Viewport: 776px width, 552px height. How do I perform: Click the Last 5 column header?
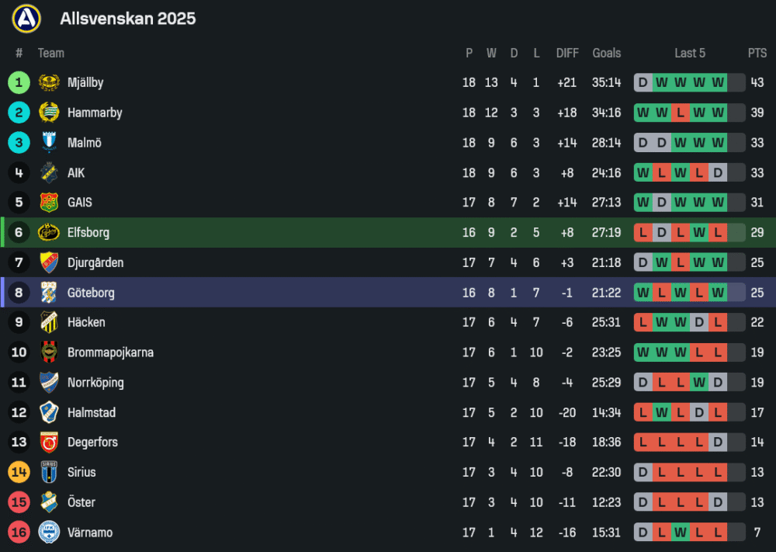[x=690, y=53]
